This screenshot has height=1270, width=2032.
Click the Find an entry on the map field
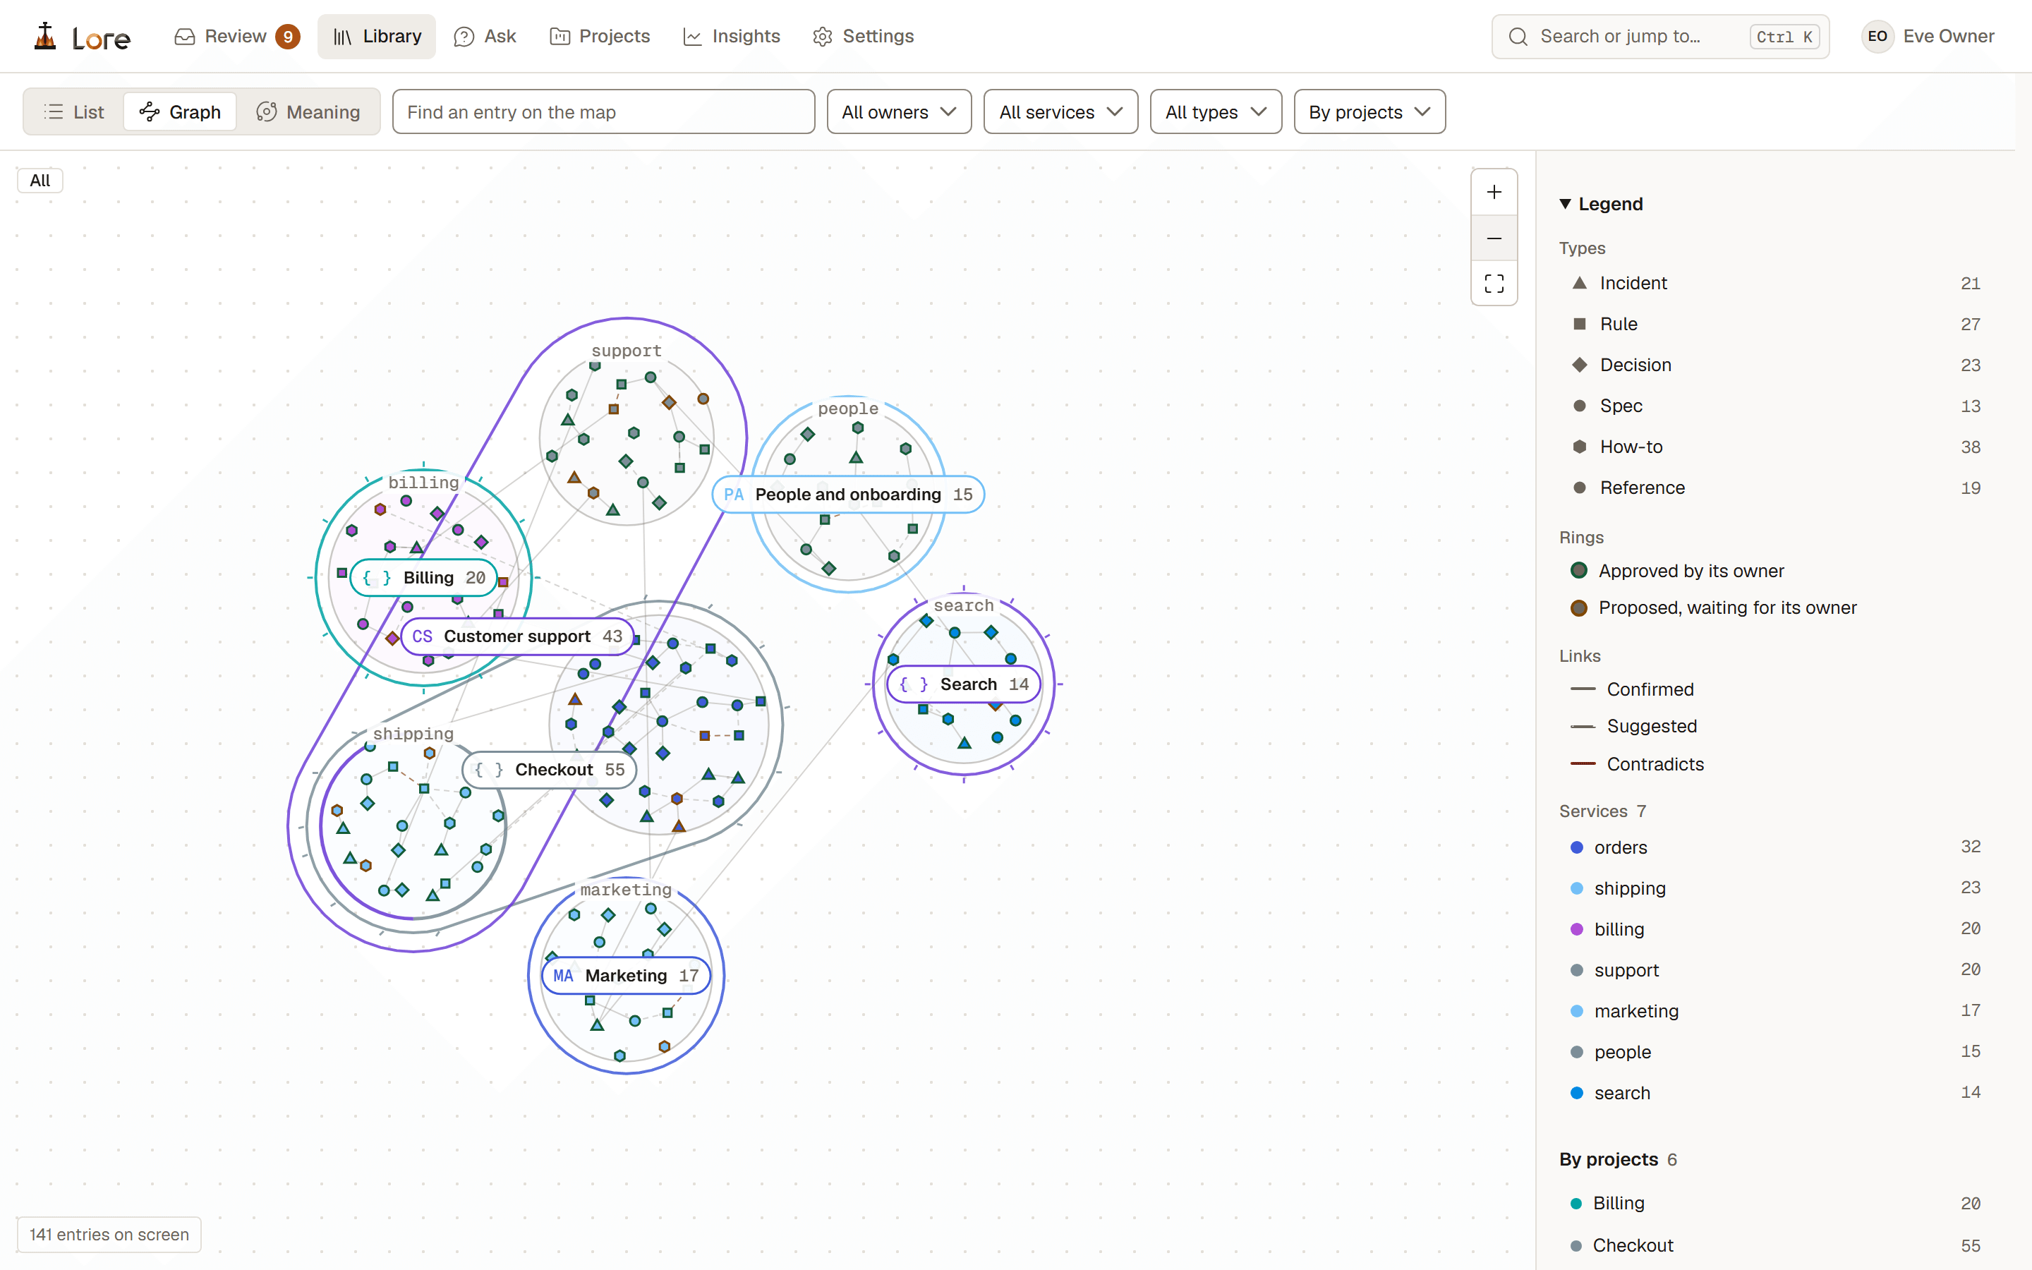(x=603, y=111)
